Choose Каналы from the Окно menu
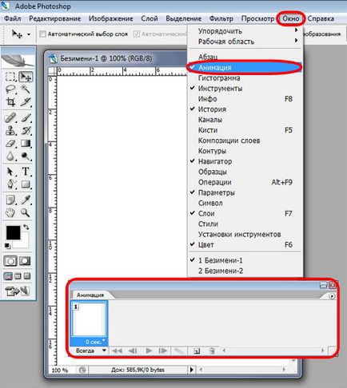The width and height of the screenshot is (347, 388). point(245,120)
